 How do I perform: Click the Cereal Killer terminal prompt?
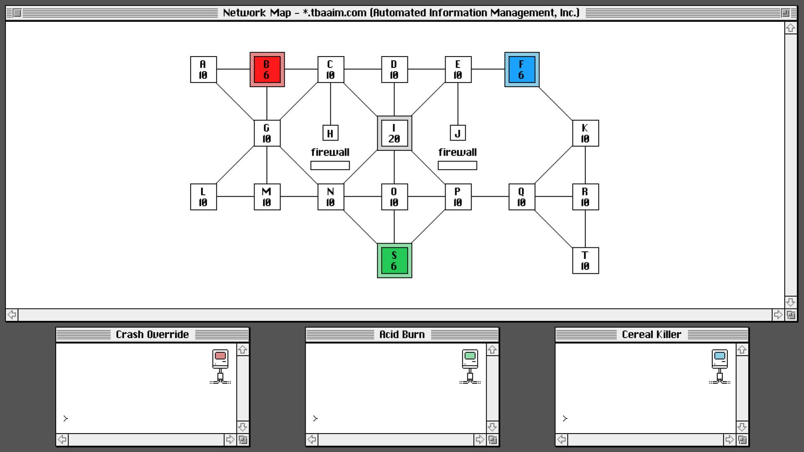click(565, 418)
